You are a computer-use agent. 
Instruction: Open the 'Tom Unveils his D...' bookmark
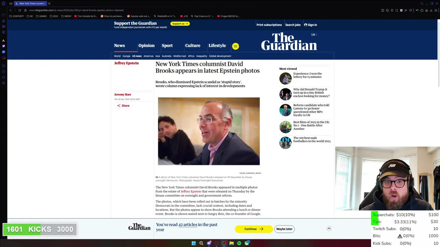tap(86, 16)
